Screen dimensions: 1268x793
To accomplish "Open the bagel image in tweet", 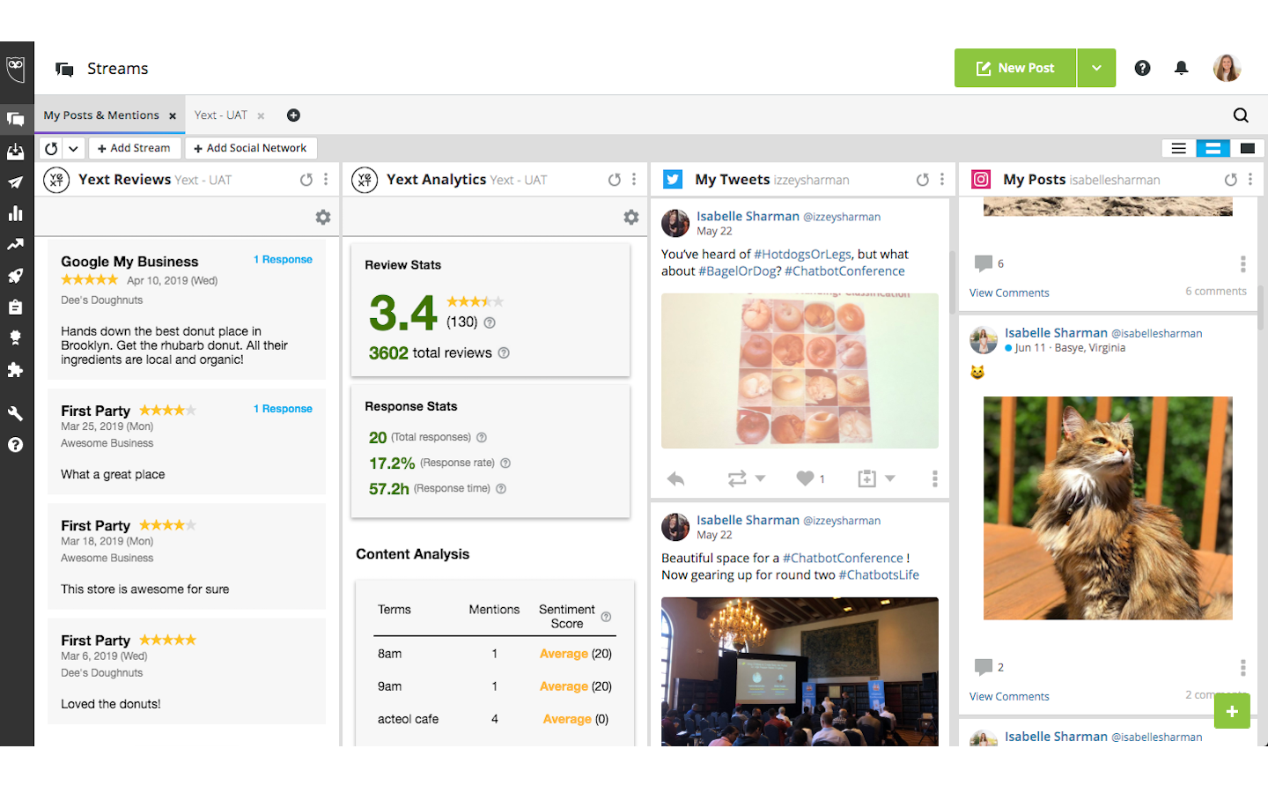I will (800, 370).
